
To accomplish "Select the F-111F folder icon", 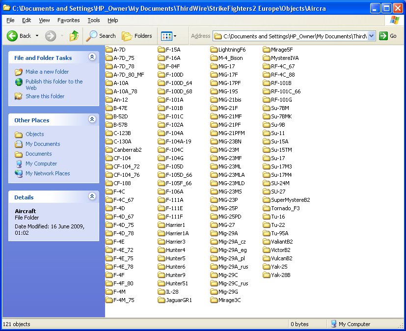I will (x=162, y=217).
